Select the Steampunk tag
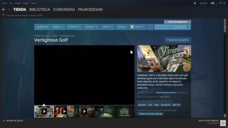The image size is (228, 128). click(165, 105)
